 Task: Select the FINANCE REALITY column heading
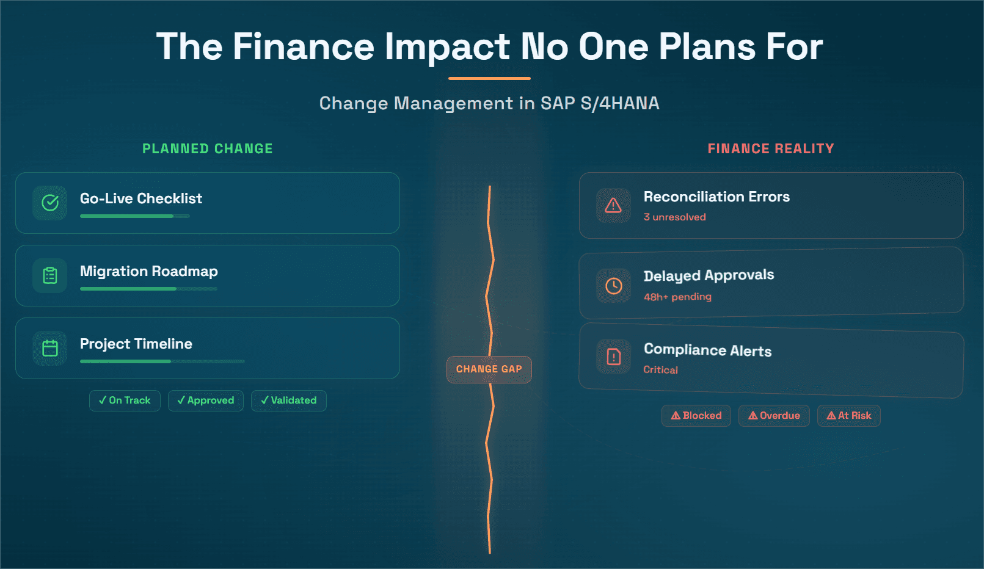pyautogui.click(x=771, y=149)
